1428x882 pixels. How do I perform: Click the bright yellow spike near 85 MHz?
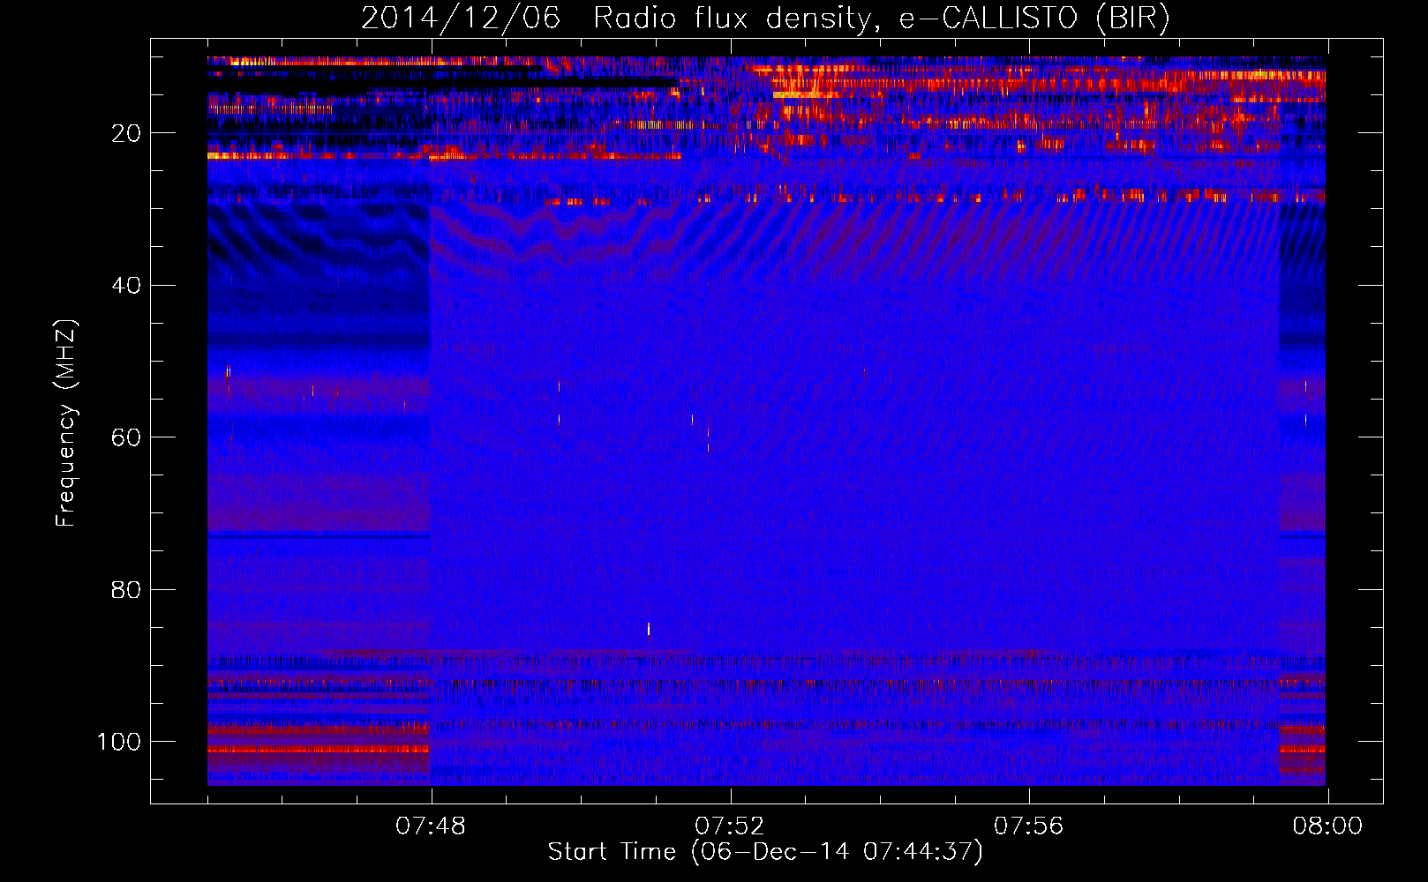(649, 629)
